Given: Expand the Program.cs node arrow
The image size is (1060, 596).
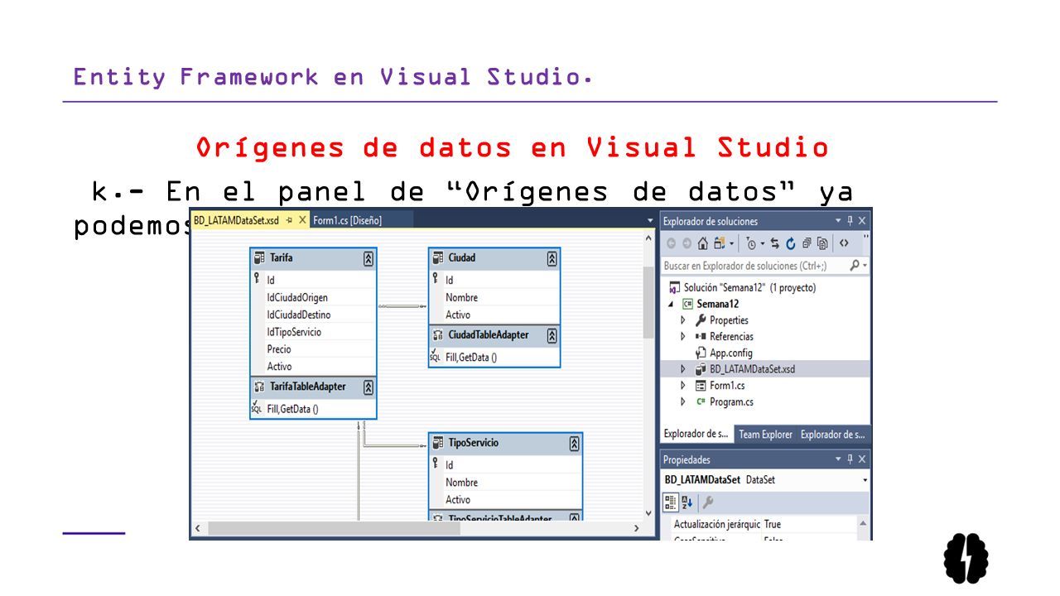Looking at the screenshot, I should pyautogui.click(x=683, y=401).
